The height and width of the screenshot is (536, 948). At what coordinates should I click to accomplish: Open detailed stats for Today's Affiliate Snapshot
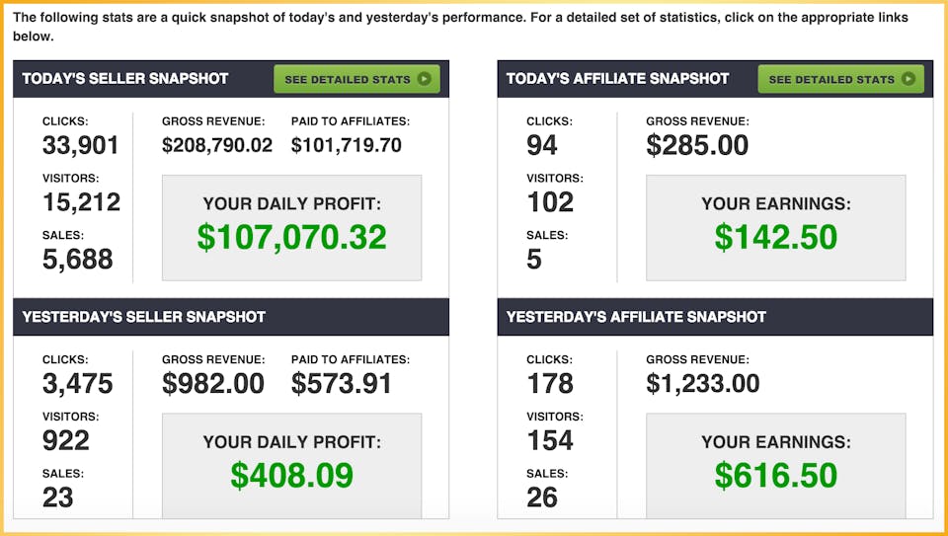[x=841, y=79]
